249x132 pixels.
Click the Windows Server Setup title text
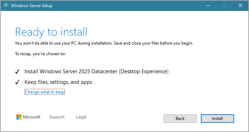pyautogui.click(x=32, y=6)
